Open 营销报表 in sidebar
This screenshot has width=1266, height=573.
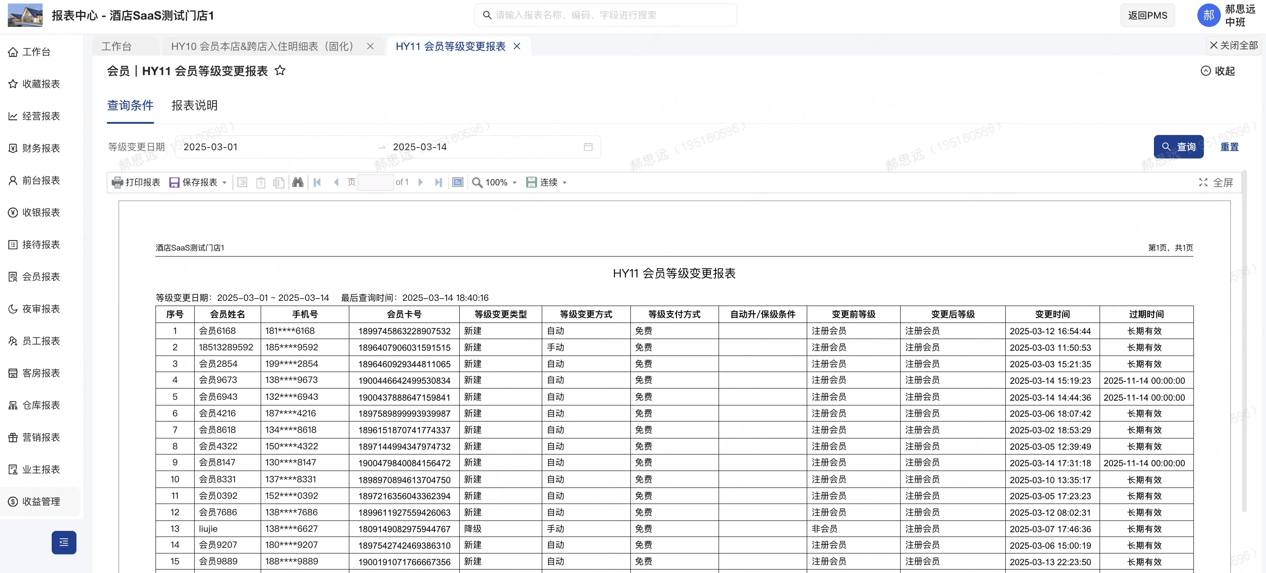34,437
